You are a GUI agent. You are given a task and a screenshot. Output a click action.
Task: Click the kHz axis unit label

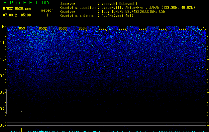click(x=3, y=27)
